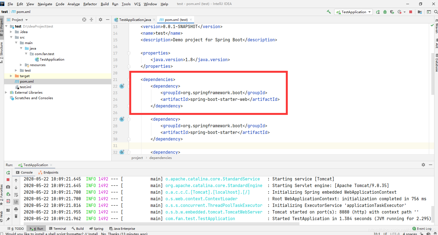Open the VCS menu

pyautogui.click(x=137, y=4)
